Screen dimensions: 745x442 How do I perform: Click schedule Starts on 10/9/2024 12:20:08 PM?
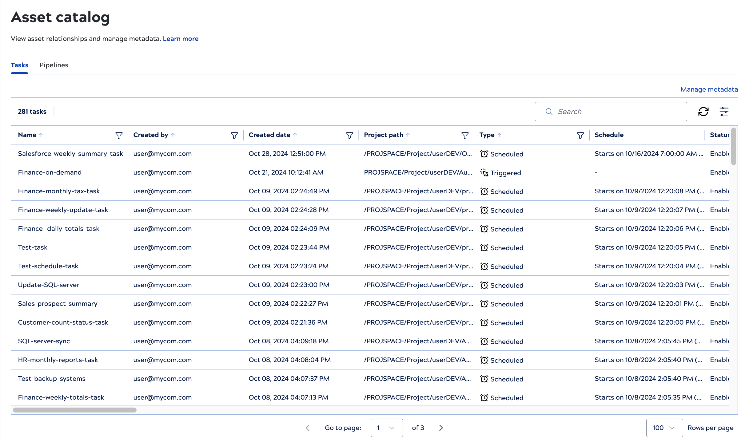(649, 191)
